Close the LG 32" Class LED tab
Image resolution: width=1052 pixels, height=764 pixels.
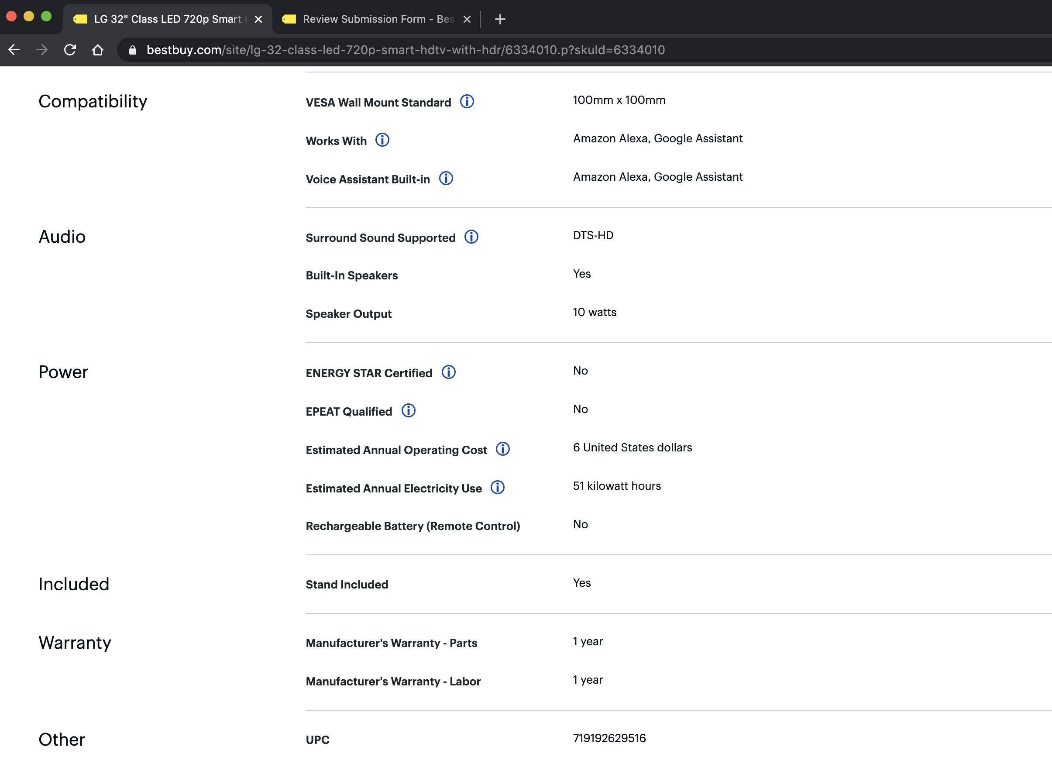[x=258, y=19]
